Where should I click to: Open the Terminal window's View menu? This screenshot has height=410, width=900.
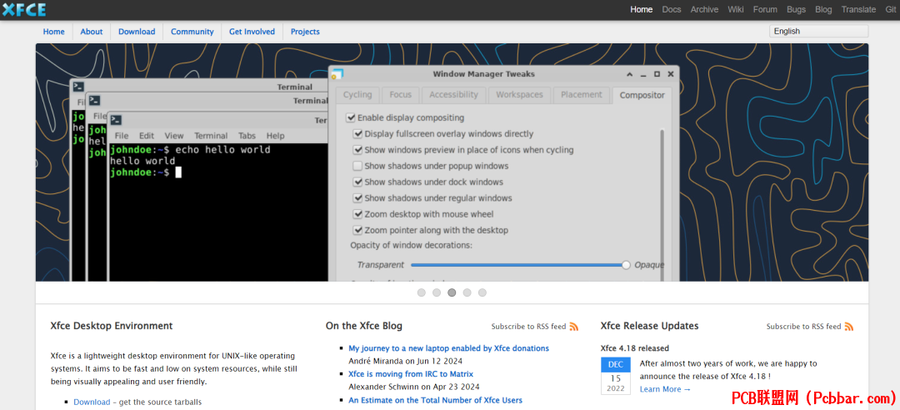[174, 136]
